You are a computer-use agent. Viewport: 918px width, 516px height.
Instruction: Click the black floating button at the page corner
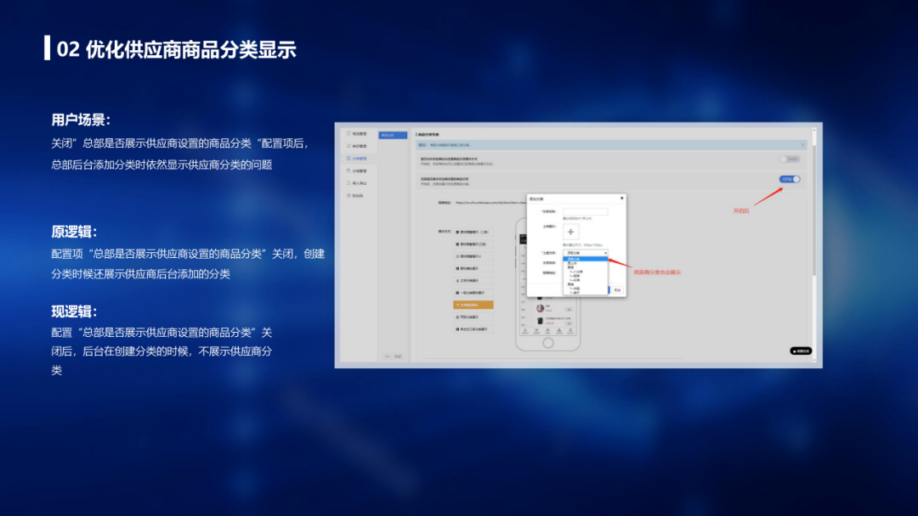pos(801,351)
